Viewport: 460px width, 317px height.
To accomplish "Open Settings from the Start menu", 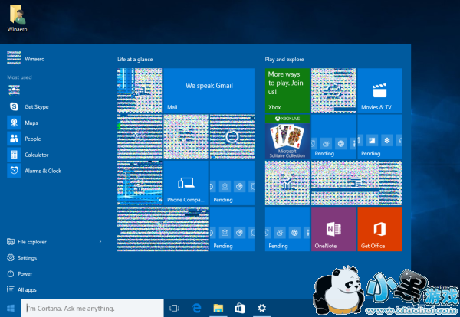I will (27, 258).
